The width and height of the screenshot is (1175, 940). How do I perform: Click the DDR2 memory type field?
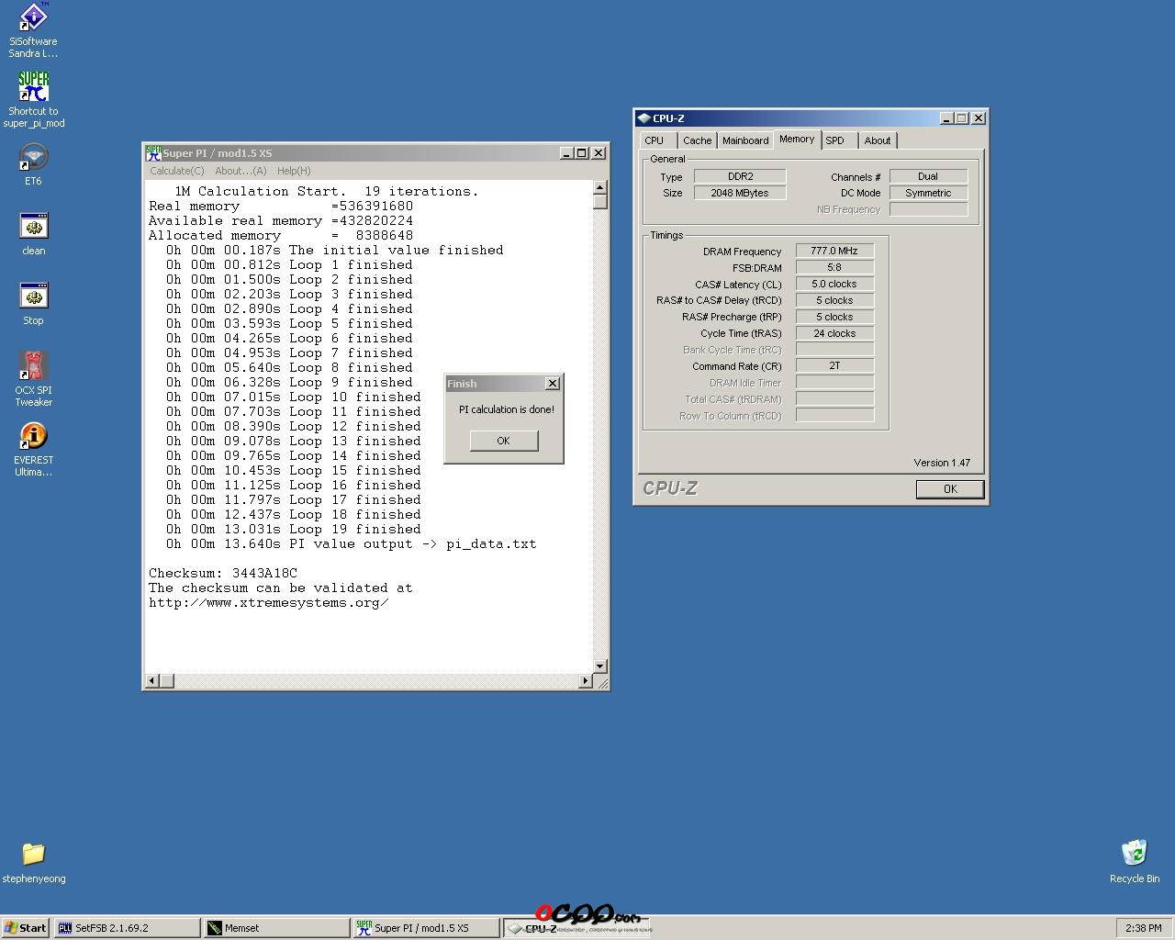click(x=740, y=176)
